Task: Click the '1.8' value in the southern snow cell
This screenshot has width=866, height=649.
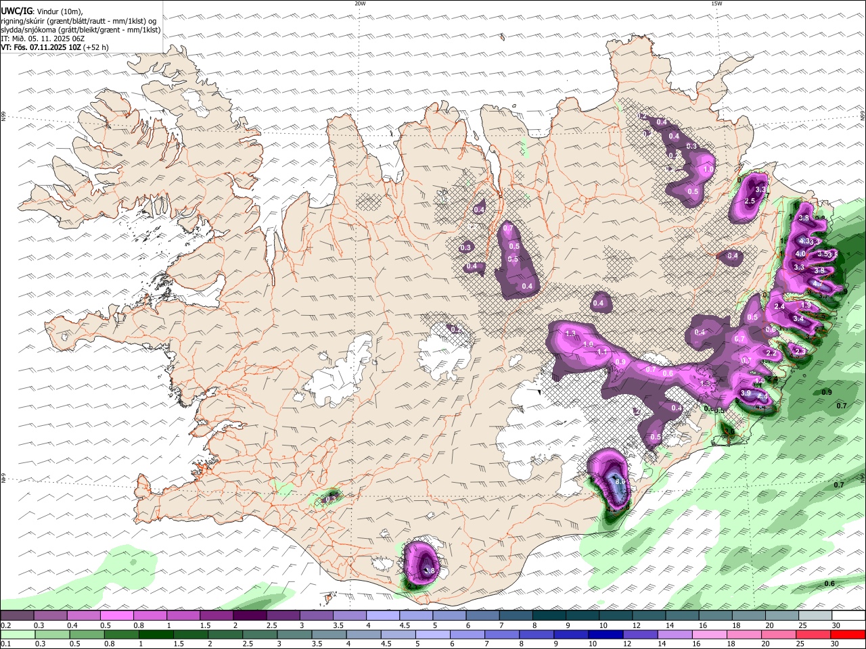Action: pyautogui.click(x=429, y=571)
